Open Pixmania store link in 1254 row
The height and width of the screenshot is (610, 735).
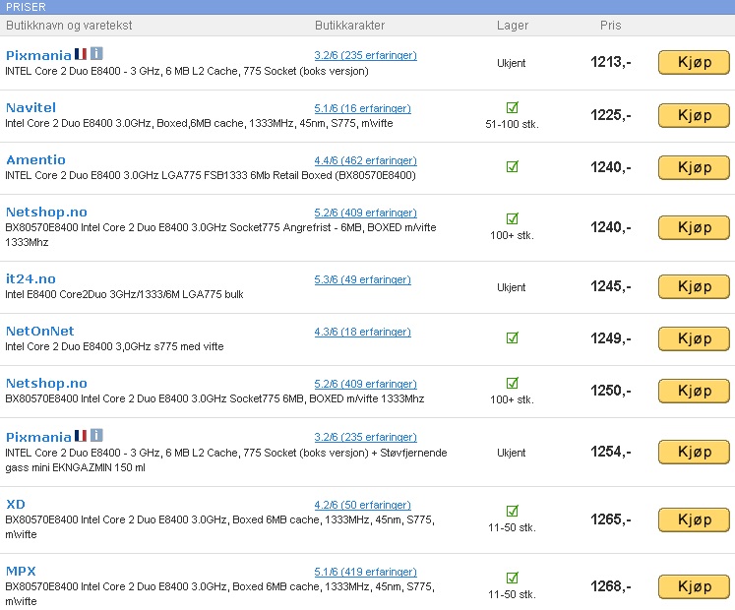coord(38,437)
